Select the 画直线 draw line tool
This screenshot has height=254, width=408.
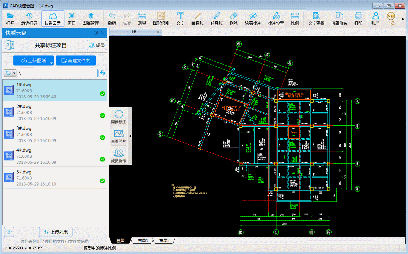click(x=197, y=19)
